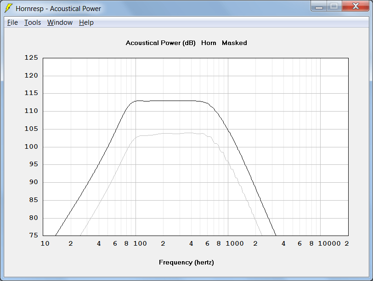
Task: Click the 10000 label on frequency axis
Action: point(329,243)
